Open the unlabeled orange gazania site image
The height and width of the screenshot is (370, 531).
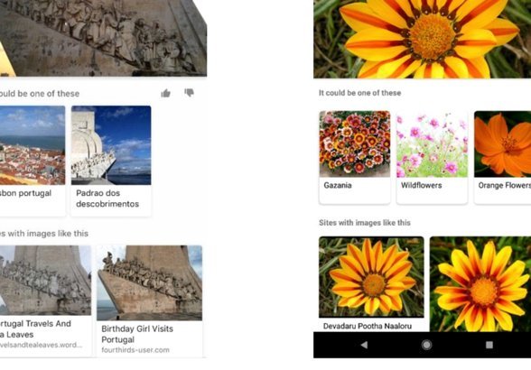point(480,283)
